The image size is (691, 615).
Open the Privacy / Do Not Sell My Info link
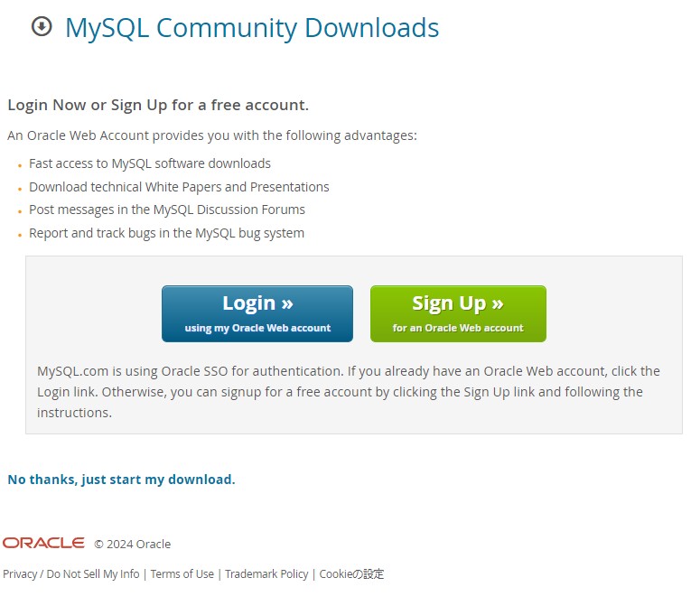pyautogui.click(x=71, y=573)
